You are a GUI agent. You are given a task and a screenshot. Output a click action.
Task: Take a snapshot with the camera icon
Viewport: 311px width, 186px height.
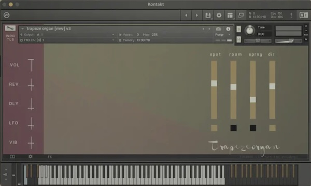[218, 29]
